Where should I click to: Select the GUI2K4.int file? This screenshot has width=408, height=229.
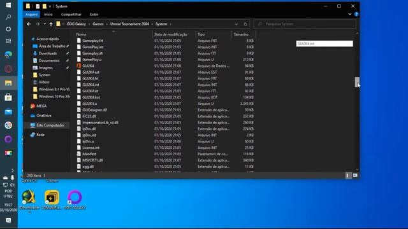tap(91, 85)
